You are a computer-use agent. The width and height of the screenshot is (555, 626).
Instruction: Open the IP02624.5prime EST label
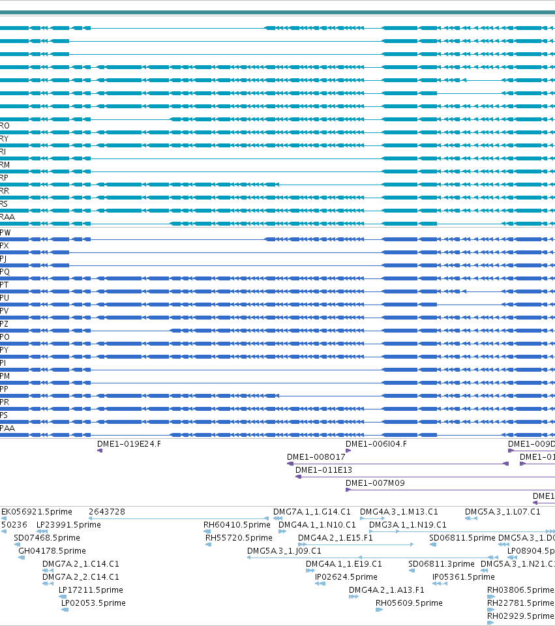click(346, 577)
